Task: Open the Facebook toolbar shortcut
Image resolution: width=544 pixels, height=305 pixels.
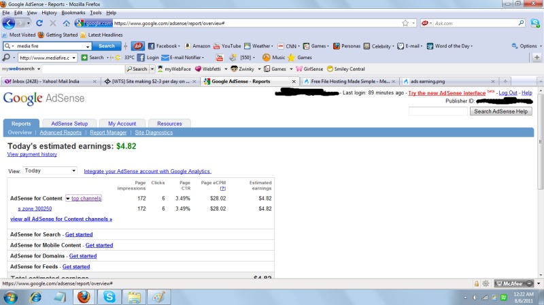Action: click(x=164, y=46)
